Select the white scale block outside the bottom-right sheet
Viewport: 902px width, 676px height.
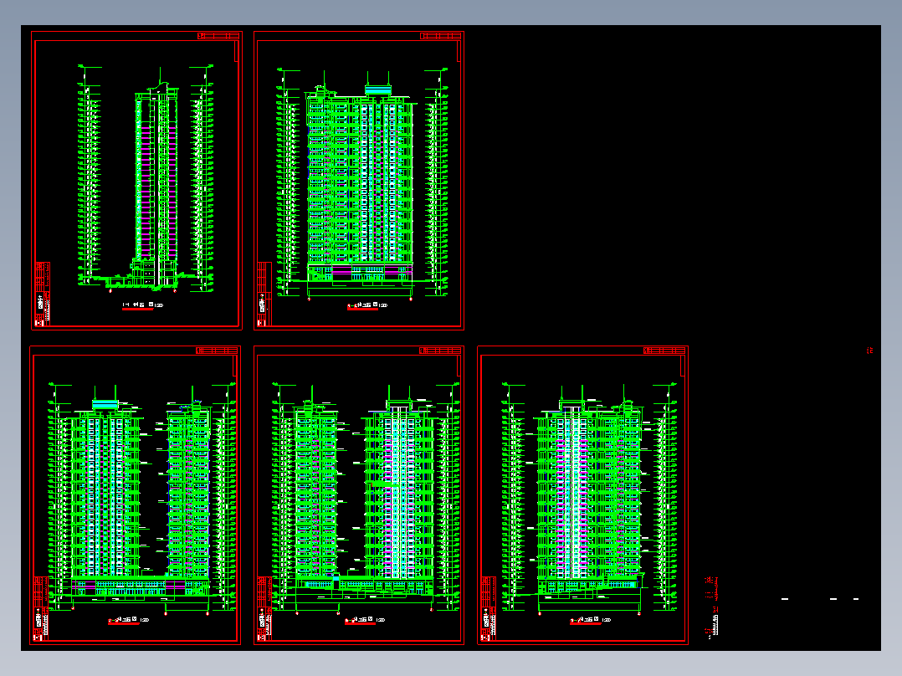click(715, 625)
